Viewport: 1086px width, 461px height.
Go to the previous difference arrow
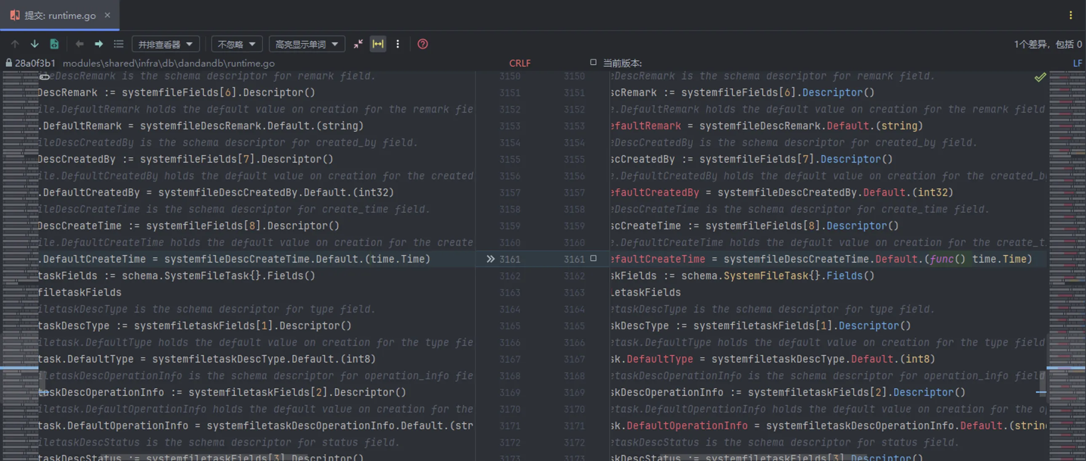point(15,44)
